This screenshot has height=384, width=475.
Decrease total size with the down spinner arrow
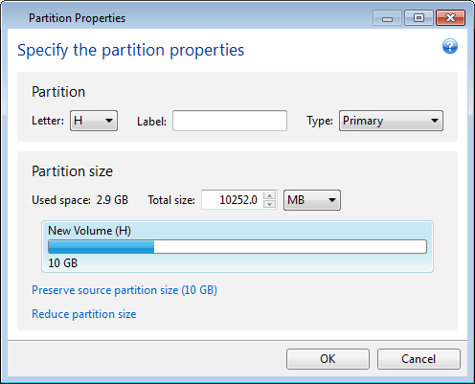[270, 204]
